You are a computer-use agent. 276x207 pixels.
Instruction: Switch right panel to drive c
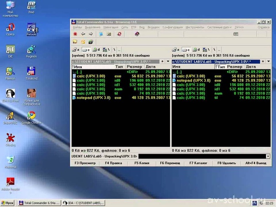[186, 50]
